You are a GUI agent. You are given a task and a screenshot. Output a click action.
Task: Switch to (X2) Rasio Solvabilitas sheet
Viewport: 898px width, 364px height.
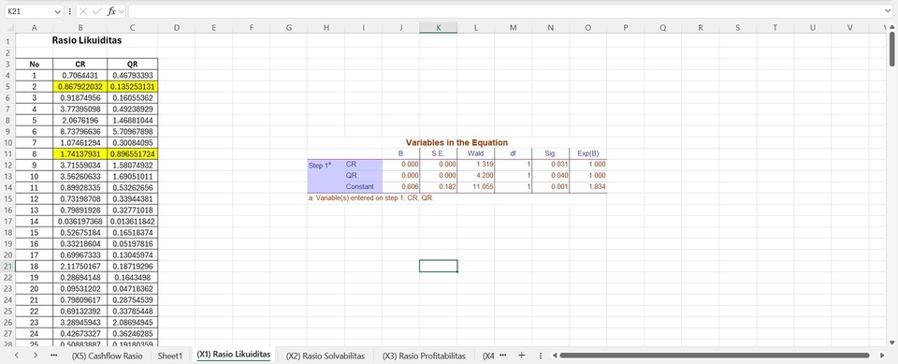(x=325, y=356)
